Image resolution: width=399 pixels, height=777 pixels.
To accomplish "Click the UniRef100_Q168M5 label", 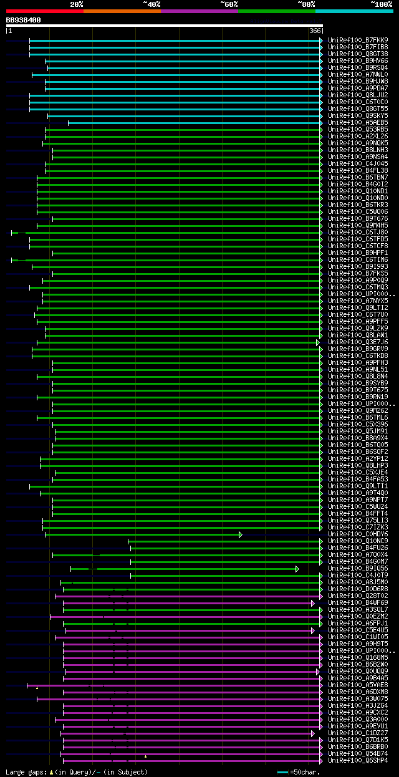I will [358, 657].
